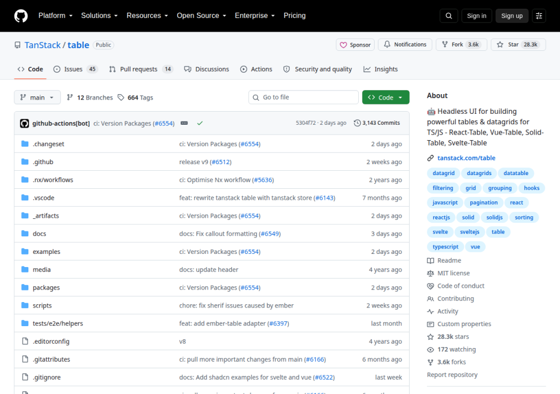Viewport: 560px width, 394px height.
Task: Select the typescript topic tag
Action: point(445,247)
